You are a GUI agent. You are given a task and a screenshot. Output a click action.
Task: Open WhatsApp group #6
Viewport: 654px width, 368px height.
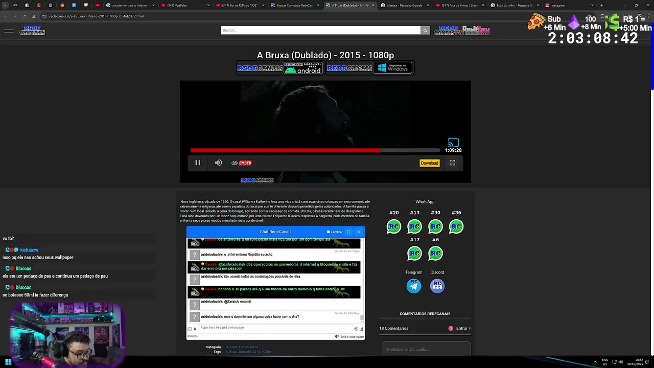435,253
